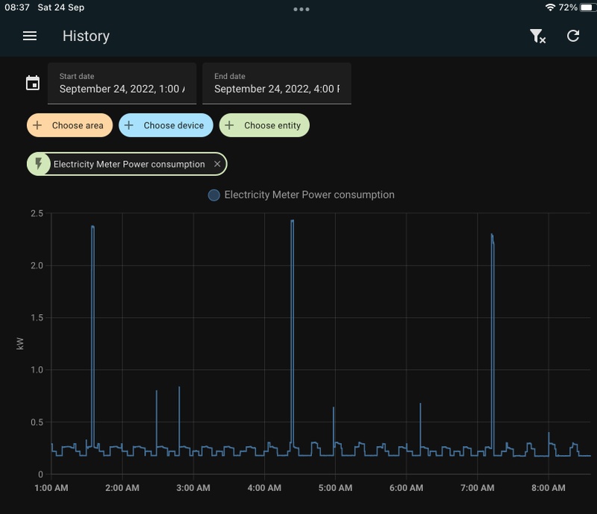Click the History page title
Screen dimensions: 597x514
[86, 36]
